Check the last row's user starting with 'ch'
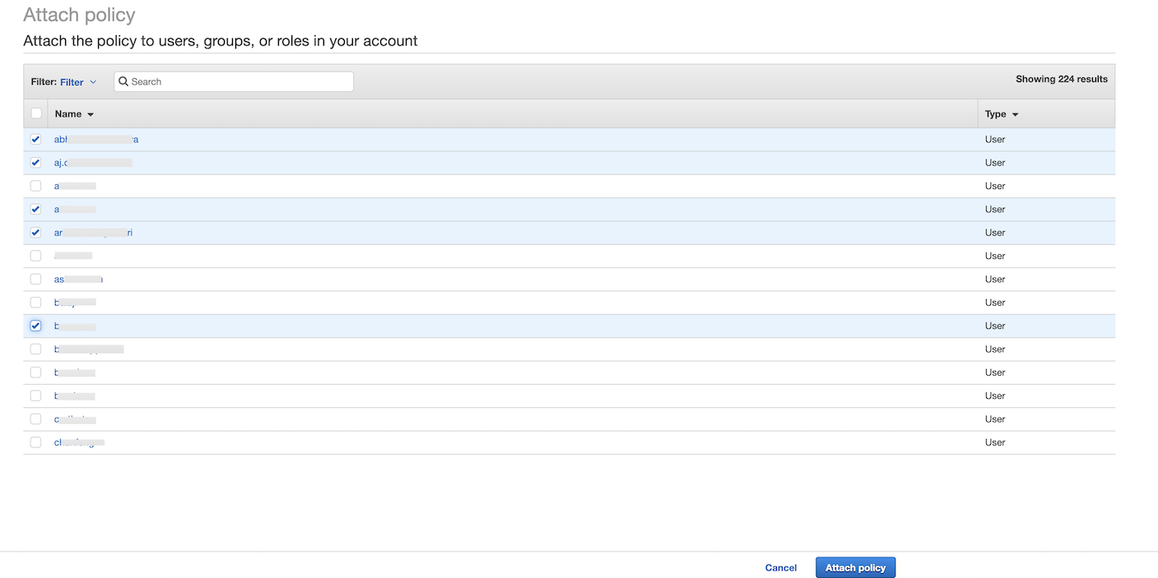This screenshot has height=578, width=1158. (x=35, y=442)
